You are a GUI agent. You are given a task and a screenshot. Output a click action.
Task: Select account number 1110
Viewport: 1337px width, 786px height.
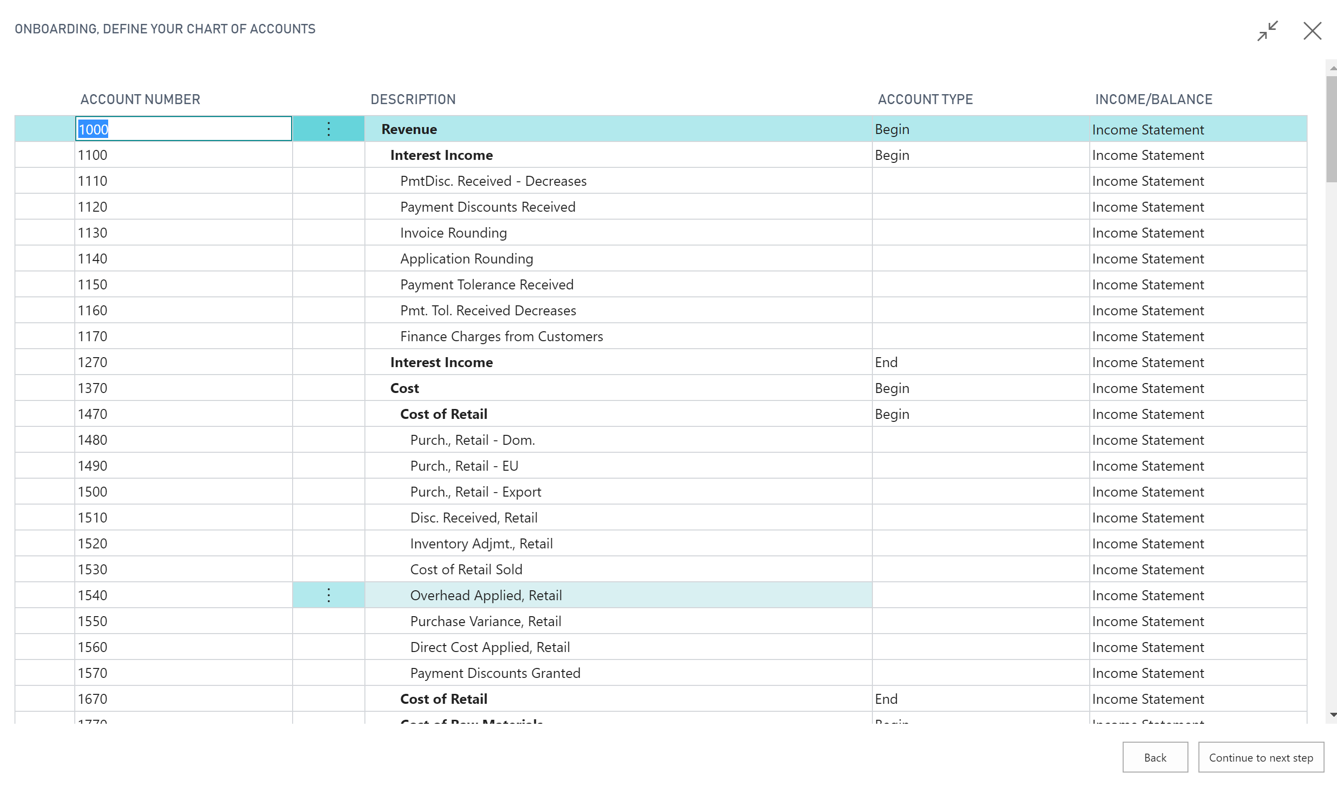(x=183, y=181)
